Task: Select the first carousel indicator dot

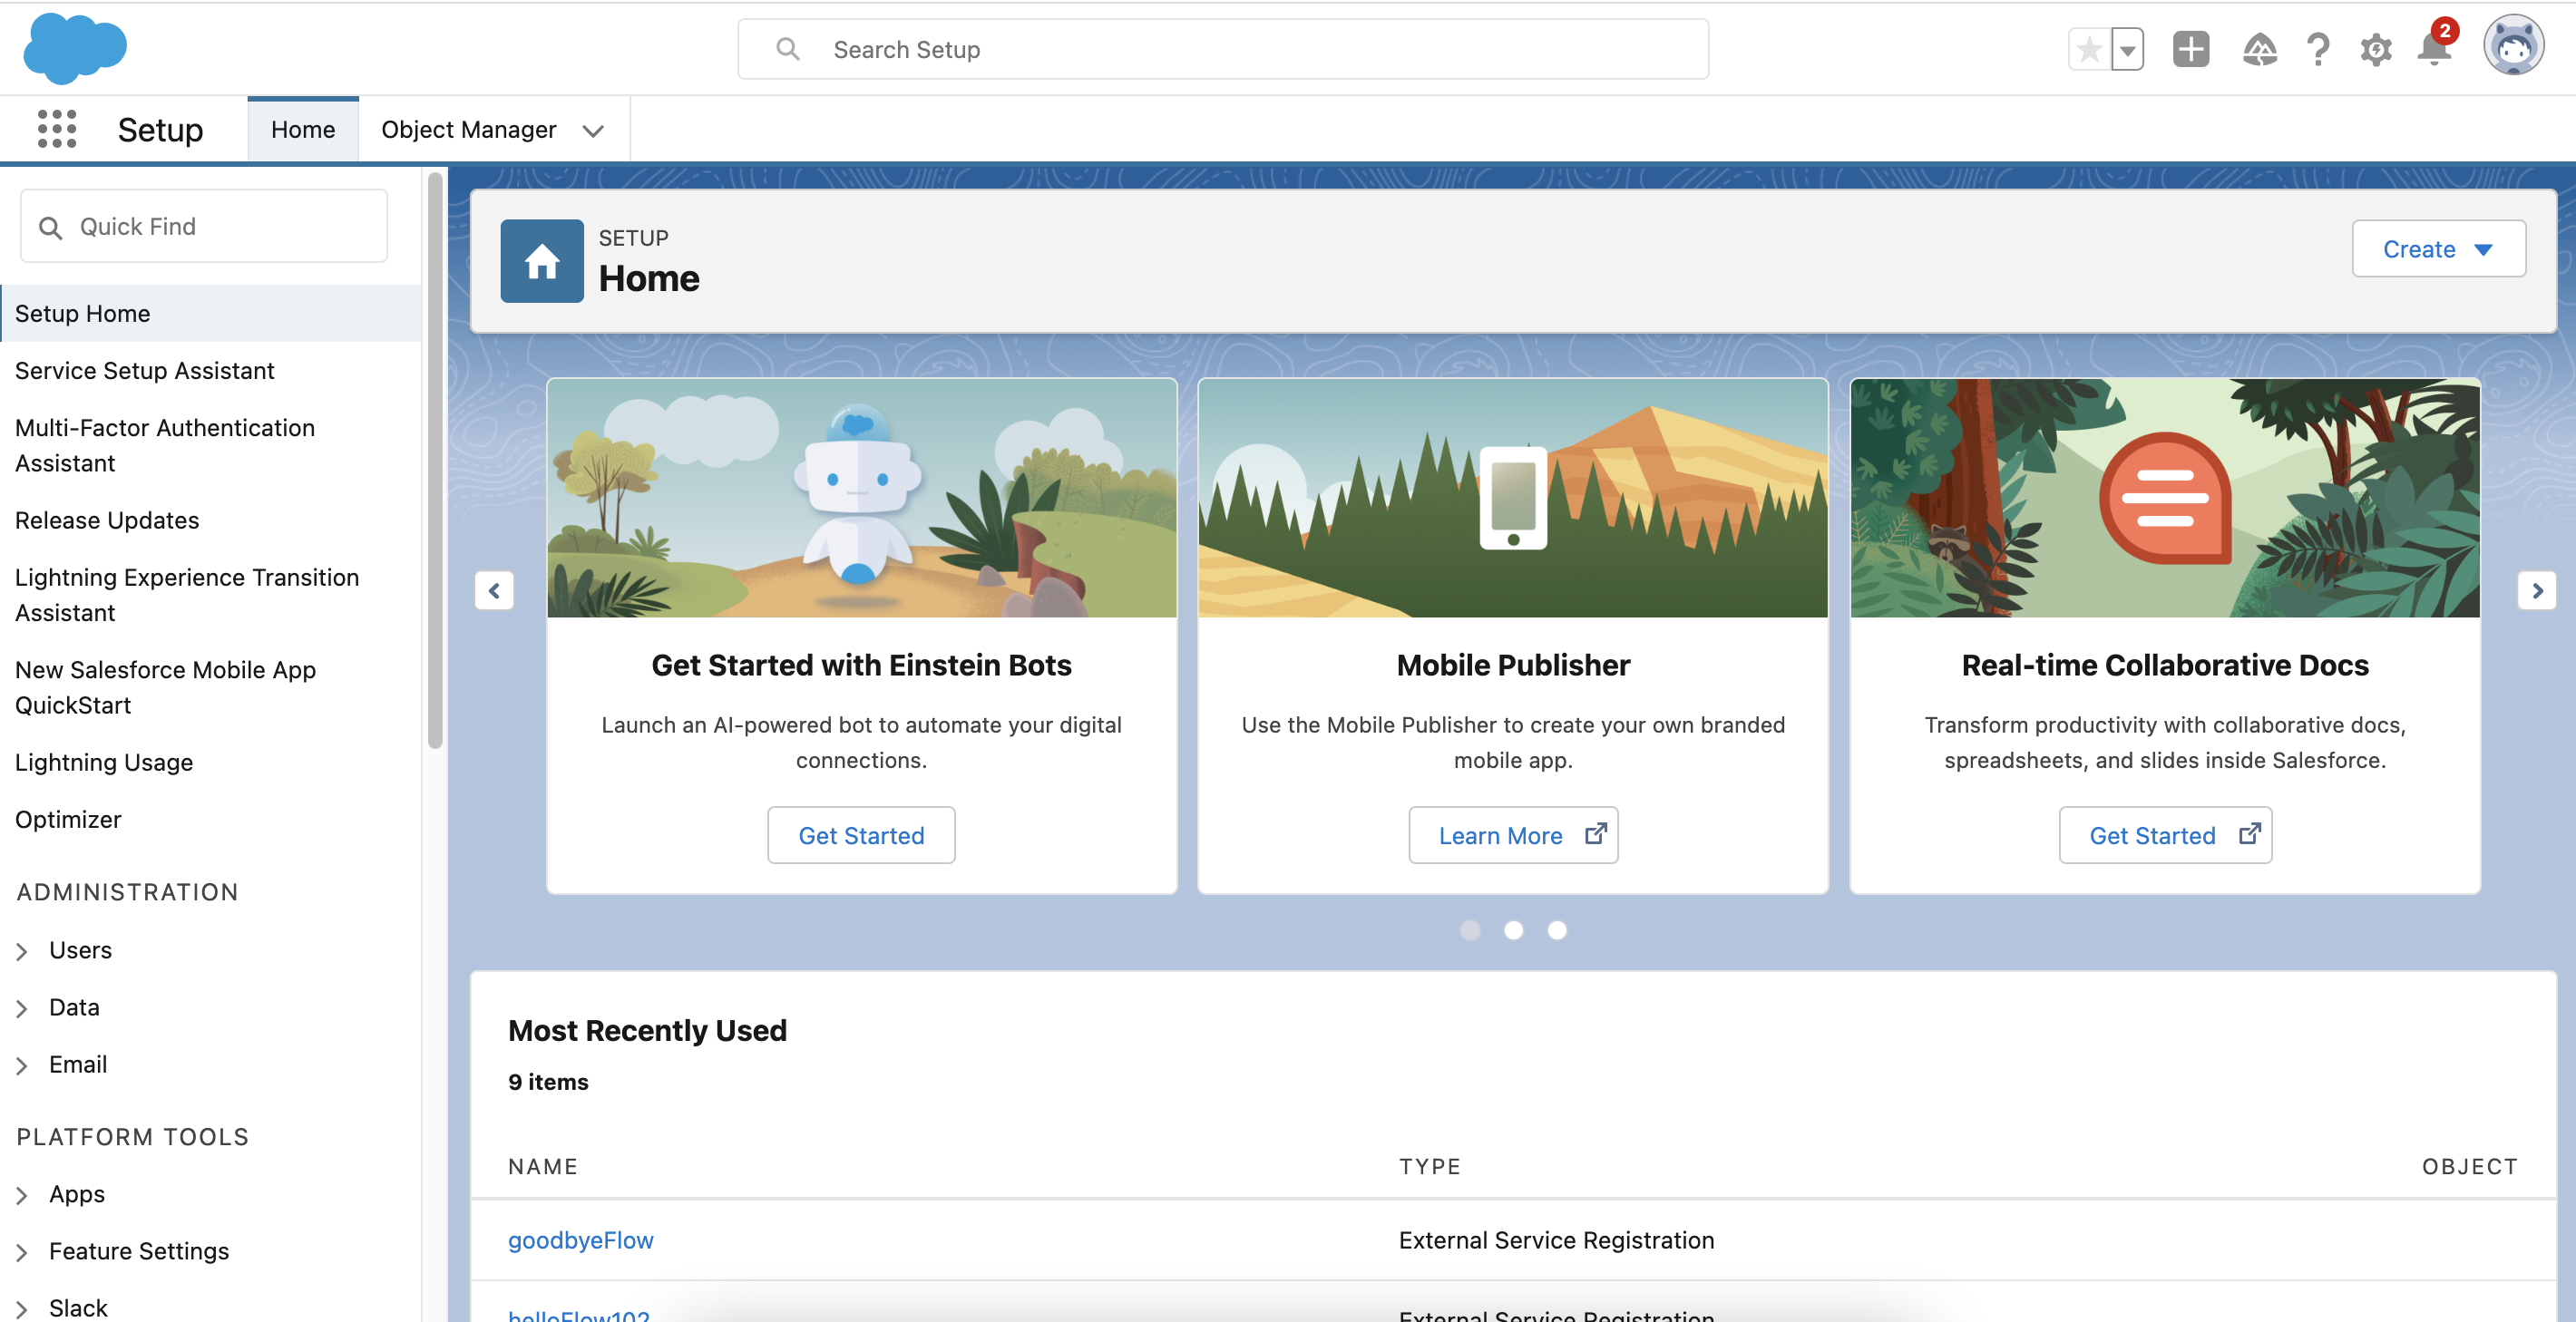Action: [1469, 930]
